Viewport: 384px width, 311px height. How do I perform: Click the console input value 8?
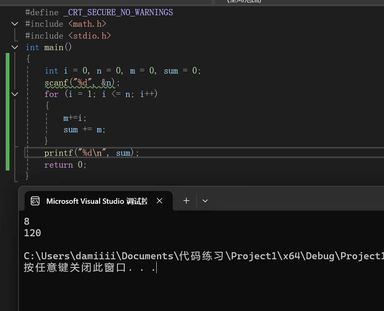(x=27, y=221)
